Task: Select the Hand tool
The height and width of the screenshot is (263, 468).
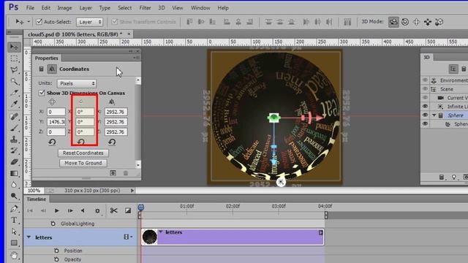Action: 14,255
